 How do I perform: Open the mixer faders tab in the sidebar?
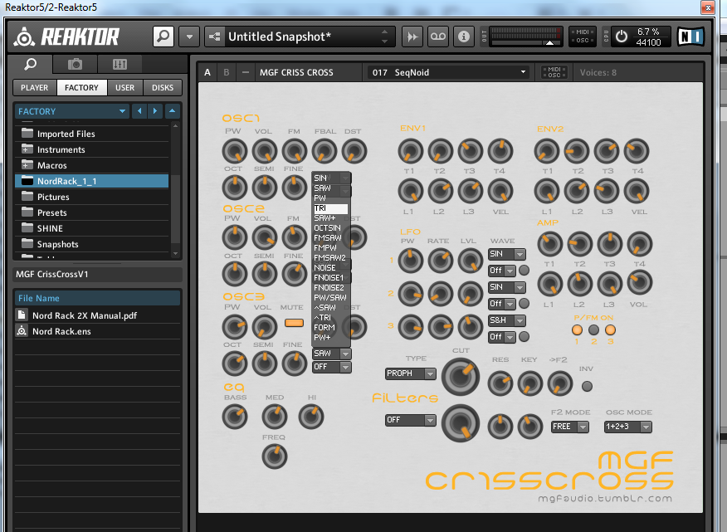(120, 64)
